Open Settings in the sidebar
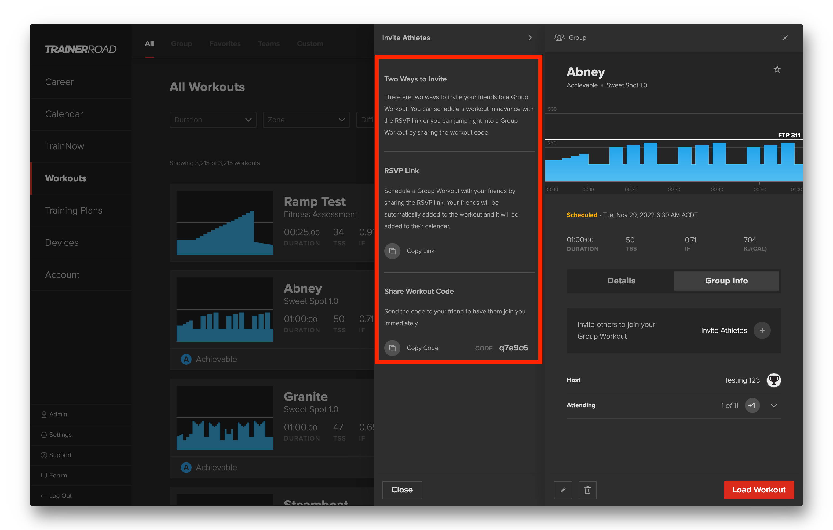This screenshot has width=833, height=530. pyautogui.click(x=56, y=435)
